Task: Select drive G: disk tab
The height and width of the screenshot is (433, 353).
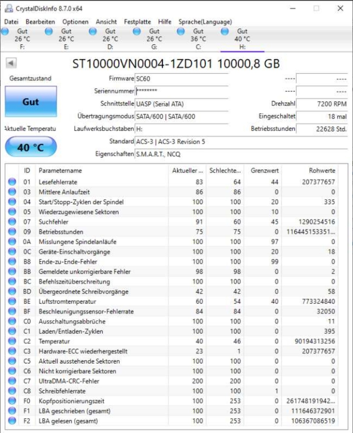Action: (154, 39)
